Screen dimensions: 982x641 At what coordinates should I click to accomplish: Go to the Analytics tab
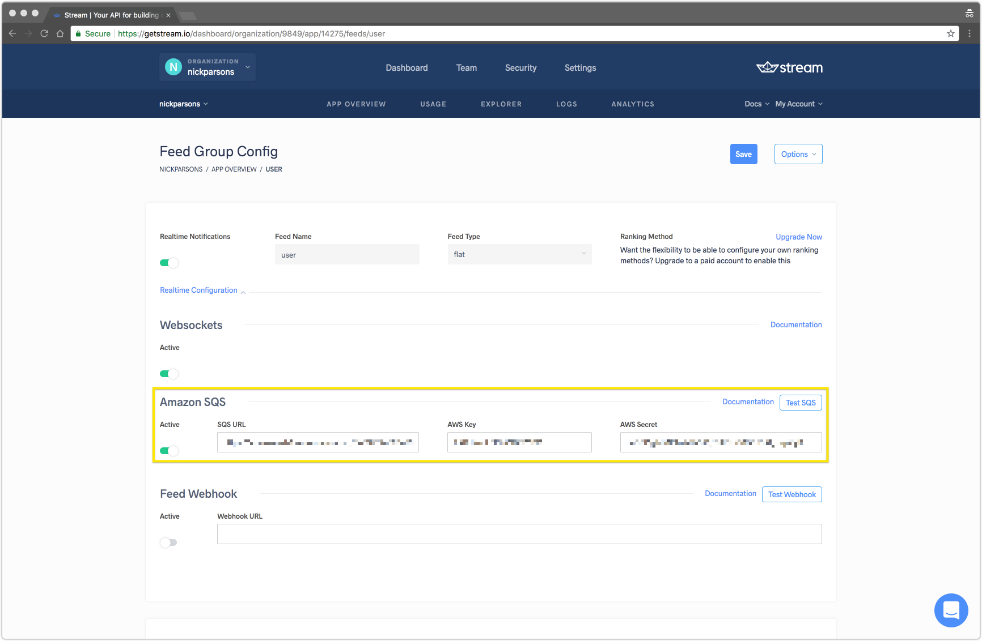coord(633,104)
